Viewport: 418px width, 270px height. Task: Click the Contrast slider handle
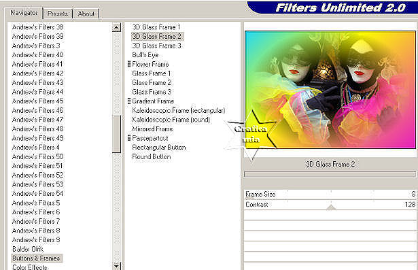click(x=331, y=207)
